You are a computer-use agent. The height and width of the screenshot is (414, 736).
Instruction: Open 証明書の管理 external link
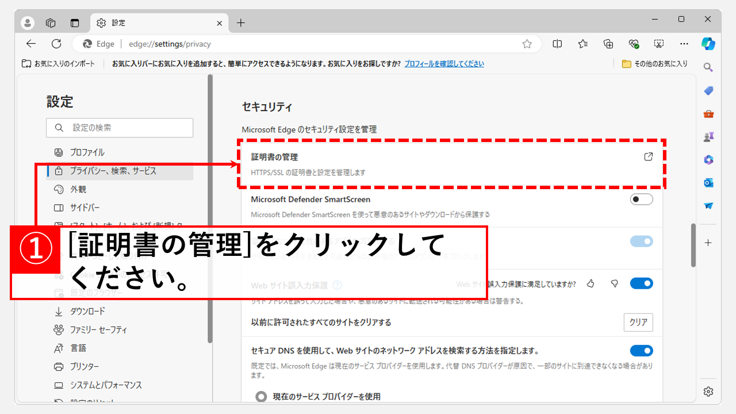pos(649,156)
